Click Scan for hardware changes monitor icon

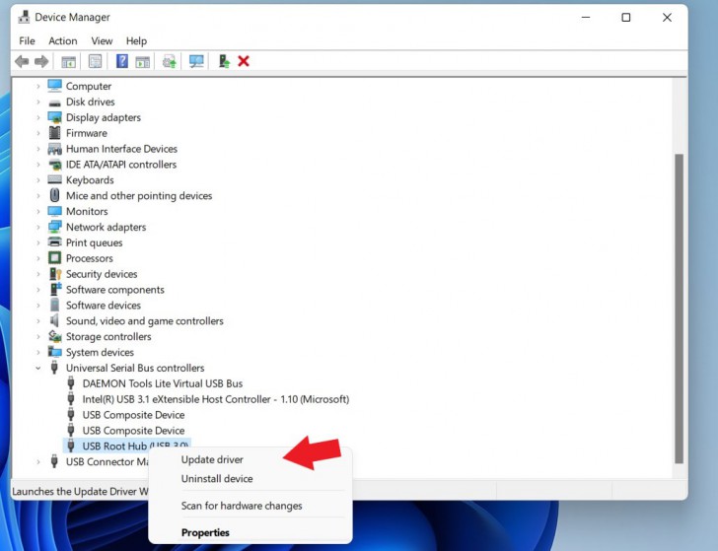tap(196, 61)
